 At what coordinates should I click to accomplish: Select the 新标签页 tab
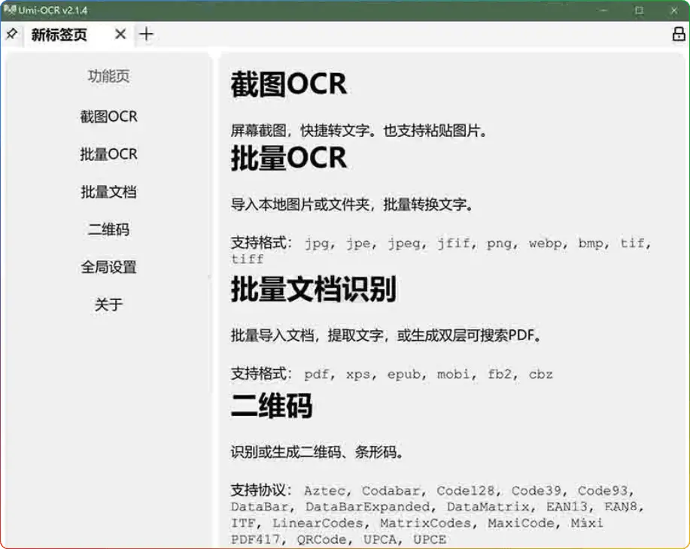[x=59, y=35]
